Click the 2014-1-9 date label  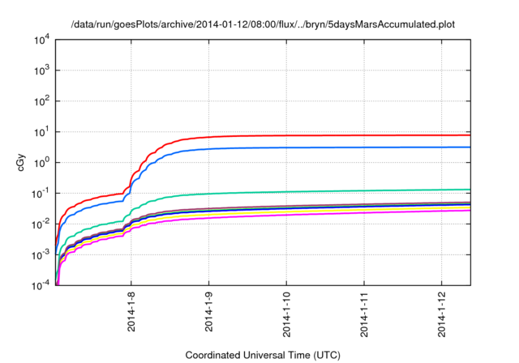pos(209,312)
